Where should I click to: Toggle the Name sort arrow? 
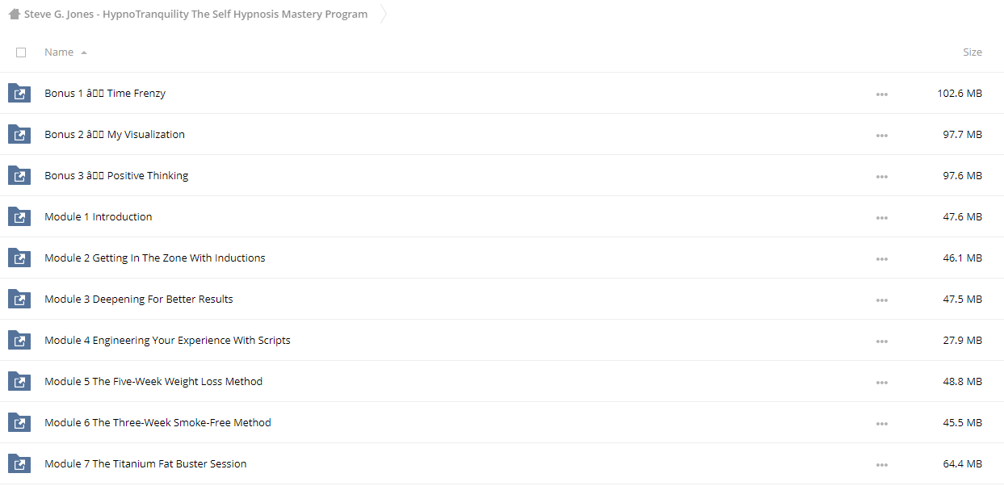84,52
